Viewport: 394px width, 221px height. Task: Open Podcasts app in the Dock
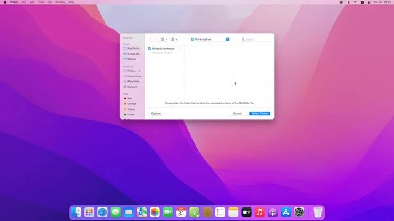tap(273, 212)
